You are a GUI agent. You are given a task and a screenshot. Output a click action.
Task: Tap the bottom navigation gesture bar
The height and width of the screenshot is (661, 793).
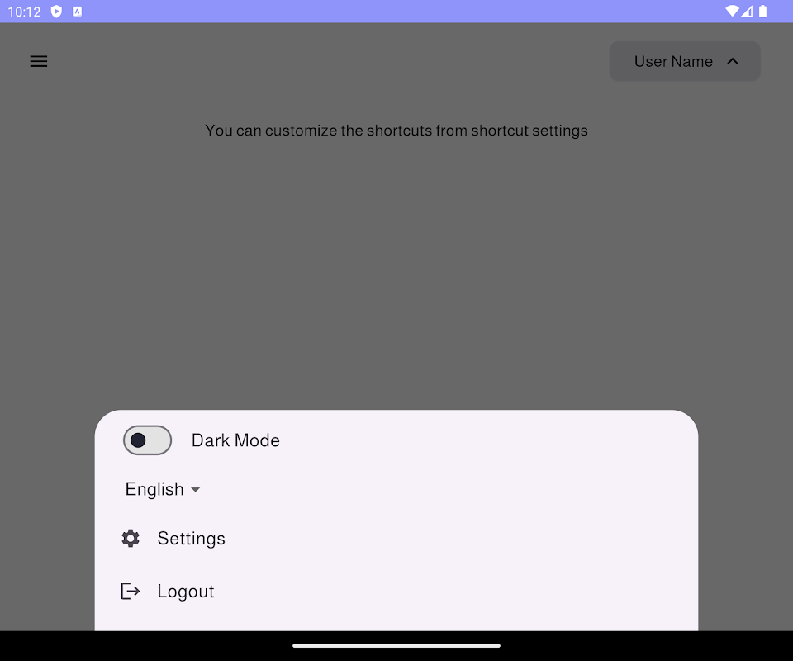(x=396, y=646)
